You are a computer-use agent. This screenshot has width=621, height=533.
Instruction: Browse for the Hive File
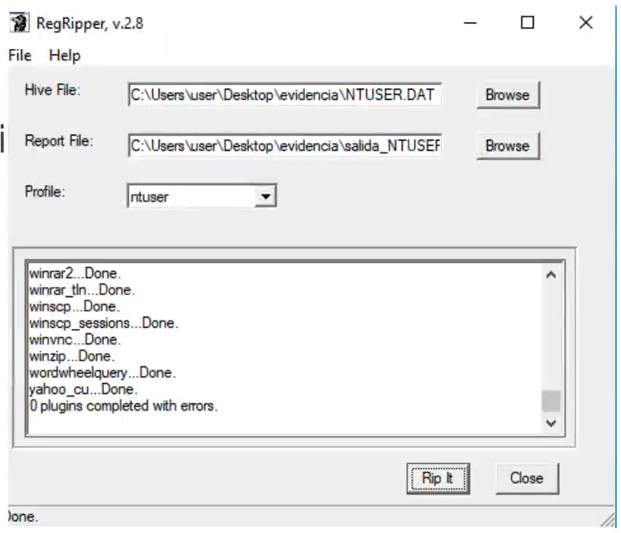click(507, 95)
